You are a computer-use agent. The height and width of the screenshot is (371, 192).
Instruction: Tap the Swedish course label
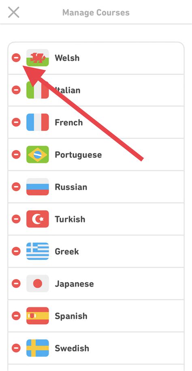(72, 348)
